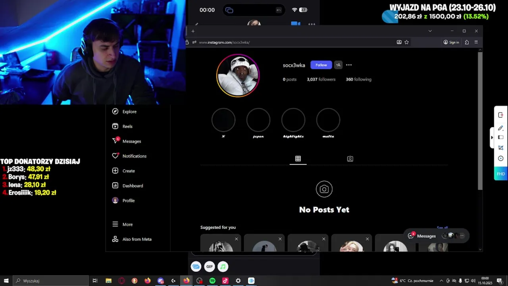
Task: Follow the socx3wka account
Action: tap(321, 65)
